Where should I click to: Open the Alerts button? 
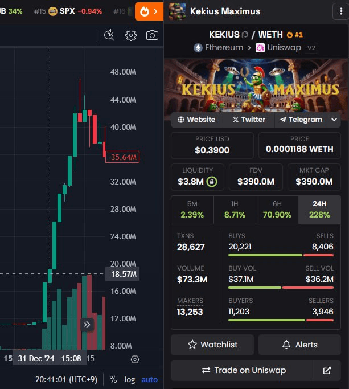tap(299, 345)
